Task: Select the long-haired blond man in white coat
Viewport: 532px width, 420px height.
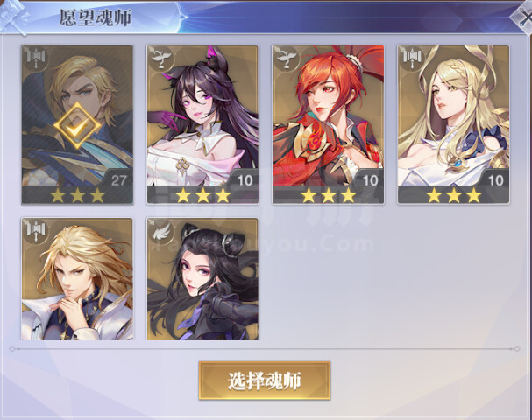Action: click(77, 279)
